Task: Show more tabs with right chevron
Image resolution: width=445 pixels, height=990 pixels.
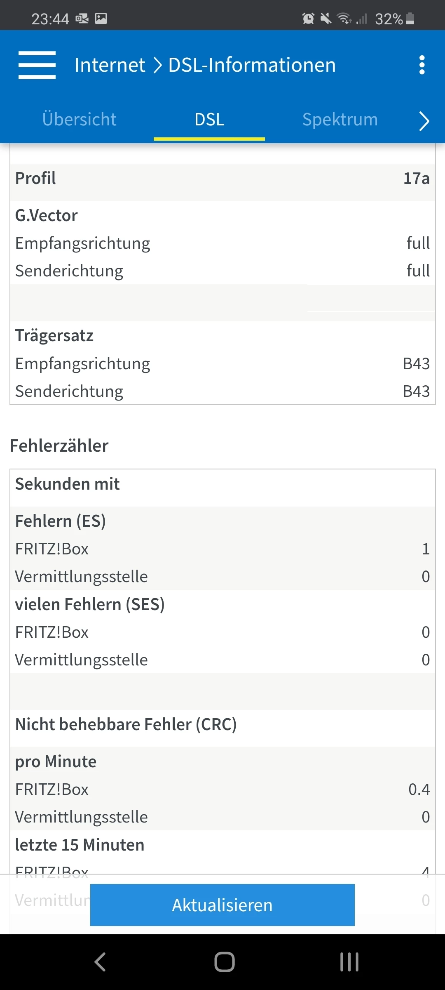Action: point(424,121)
